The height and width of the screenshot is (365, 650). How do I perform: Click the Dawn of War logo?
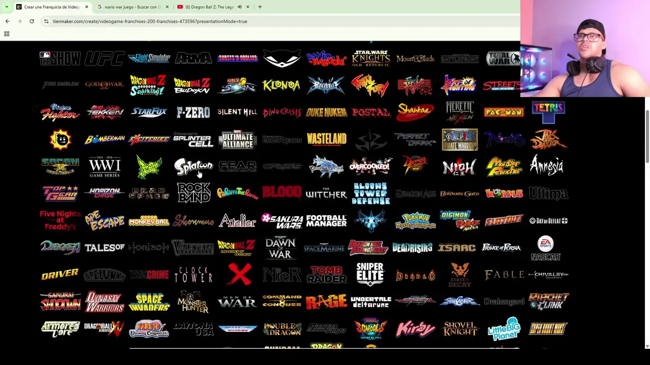pyautogui.click(x=281, y=247)
